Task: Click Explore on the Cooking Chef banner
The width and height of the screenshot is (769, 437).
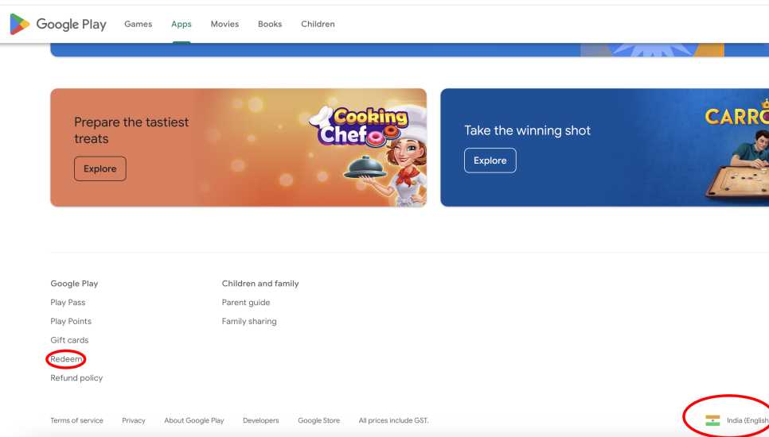Action: tap(100, 168)
